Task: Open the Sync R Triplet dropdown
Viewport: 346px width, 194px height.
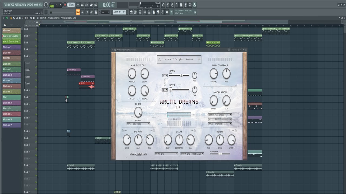Action: [192, 154]
